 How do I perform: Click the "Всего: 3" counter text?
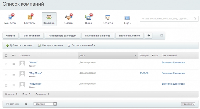(x=26, y=94)
